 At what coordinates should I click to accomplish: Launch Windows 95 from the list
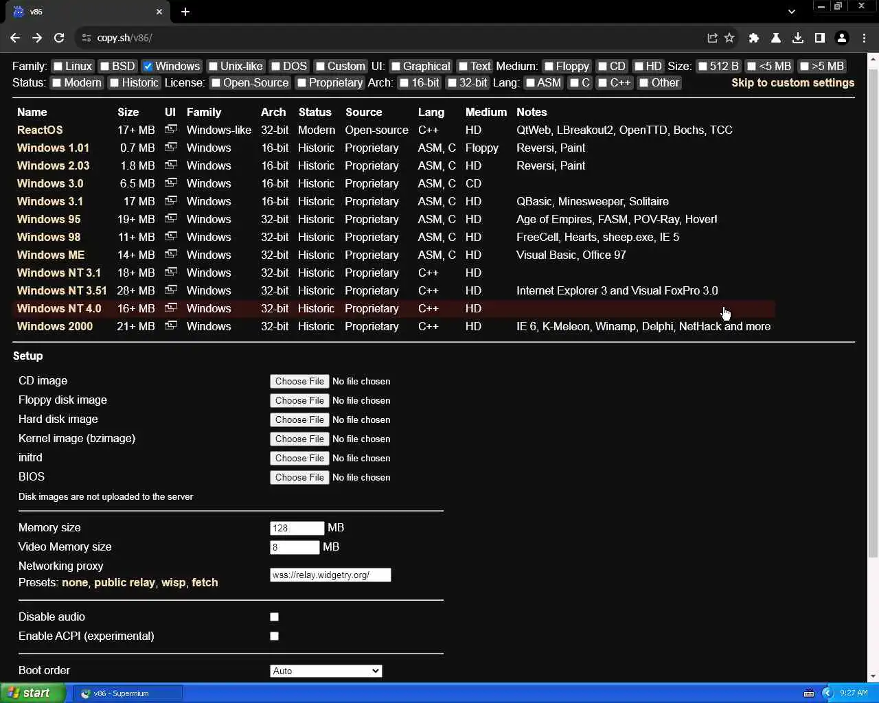pos(49,219)
